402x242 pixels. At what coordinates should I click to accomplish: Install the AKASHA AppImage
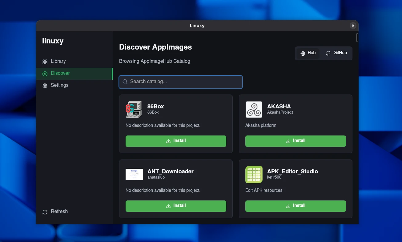[295, 141]
